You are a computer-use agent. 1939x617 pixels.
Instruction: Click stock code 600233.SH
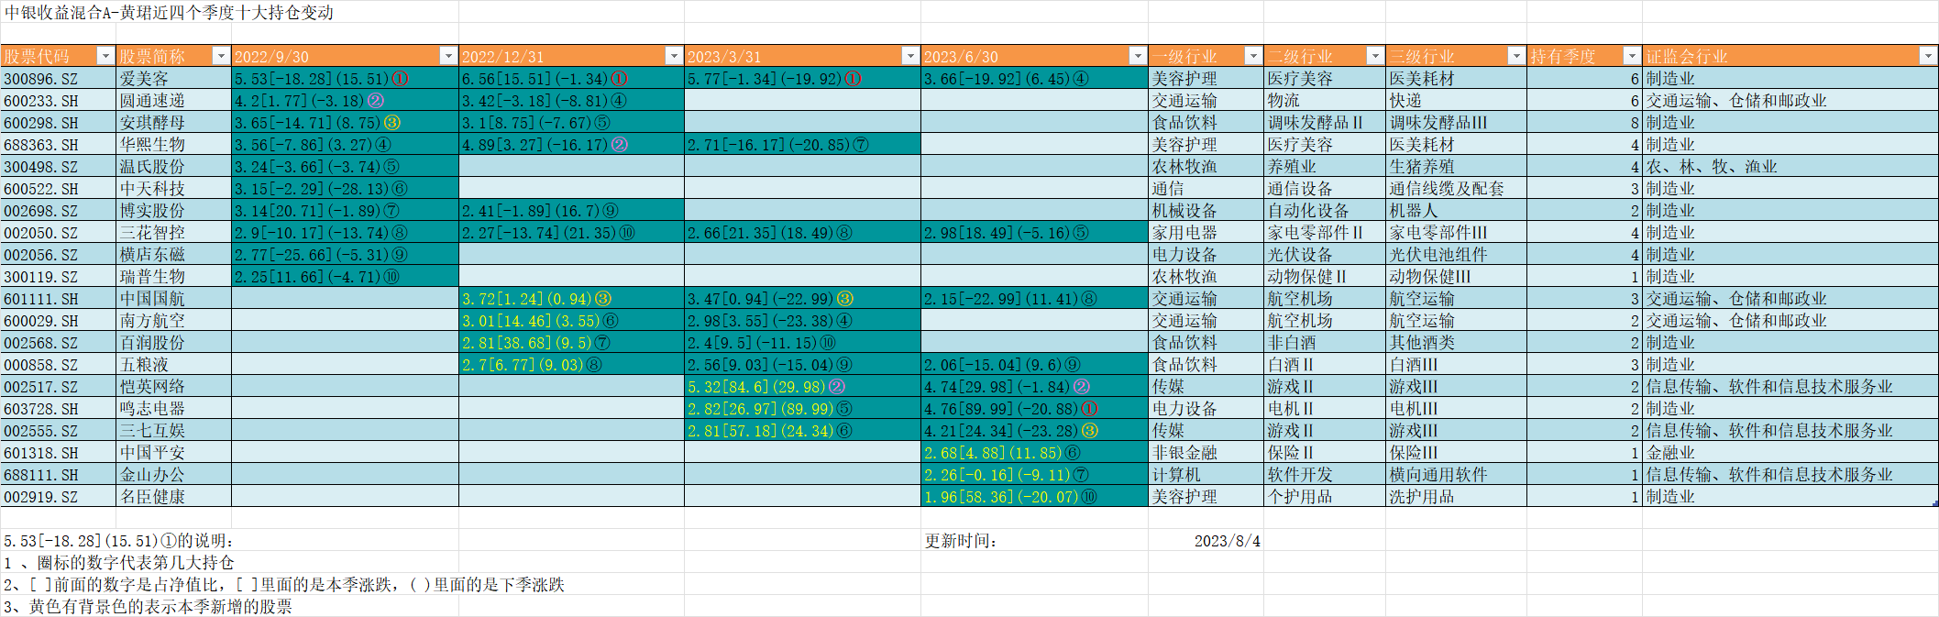click(58, 101)
